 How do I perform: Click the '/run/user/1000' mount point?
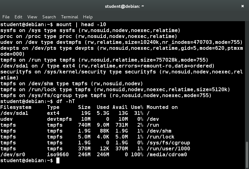point(168,149)
